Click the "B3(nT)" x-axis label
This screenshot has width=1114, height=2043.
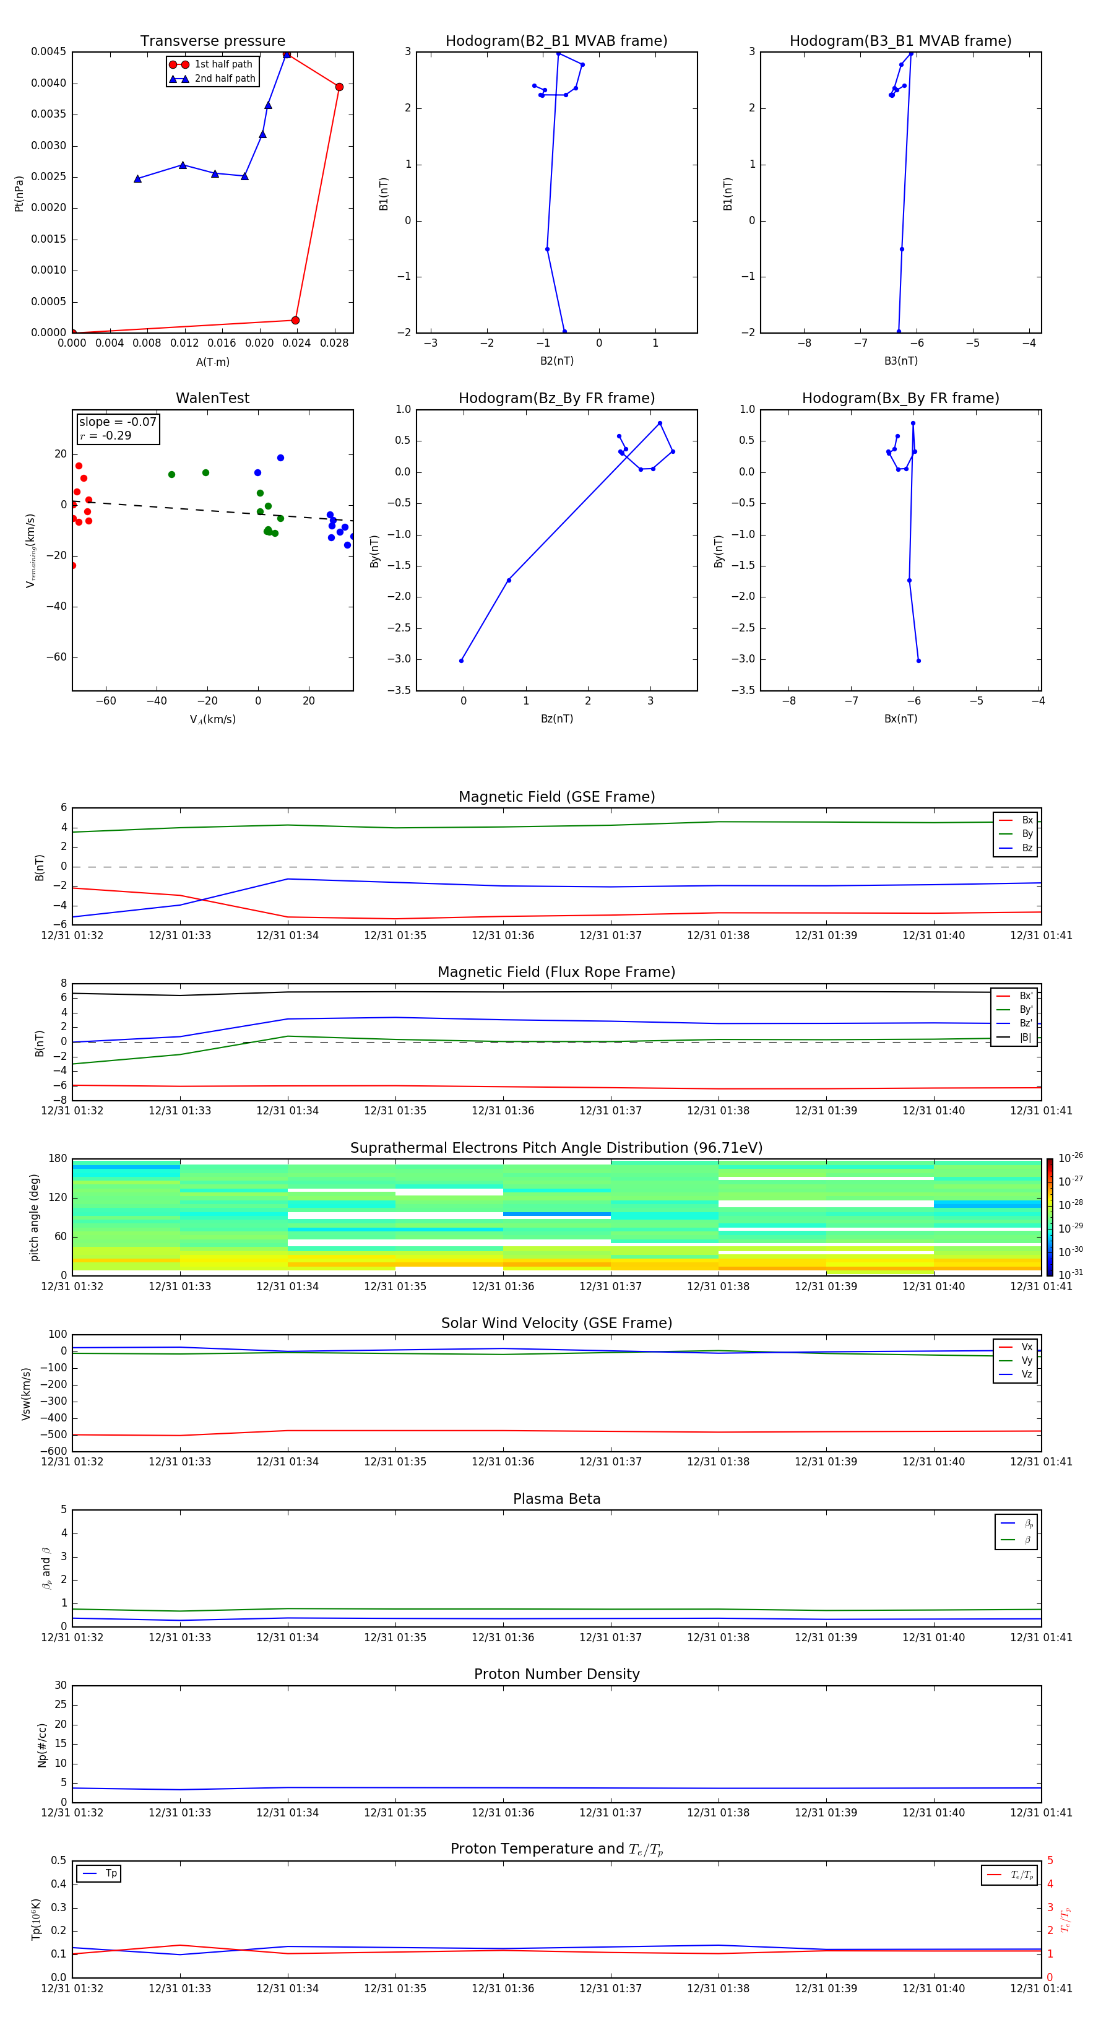900,361
